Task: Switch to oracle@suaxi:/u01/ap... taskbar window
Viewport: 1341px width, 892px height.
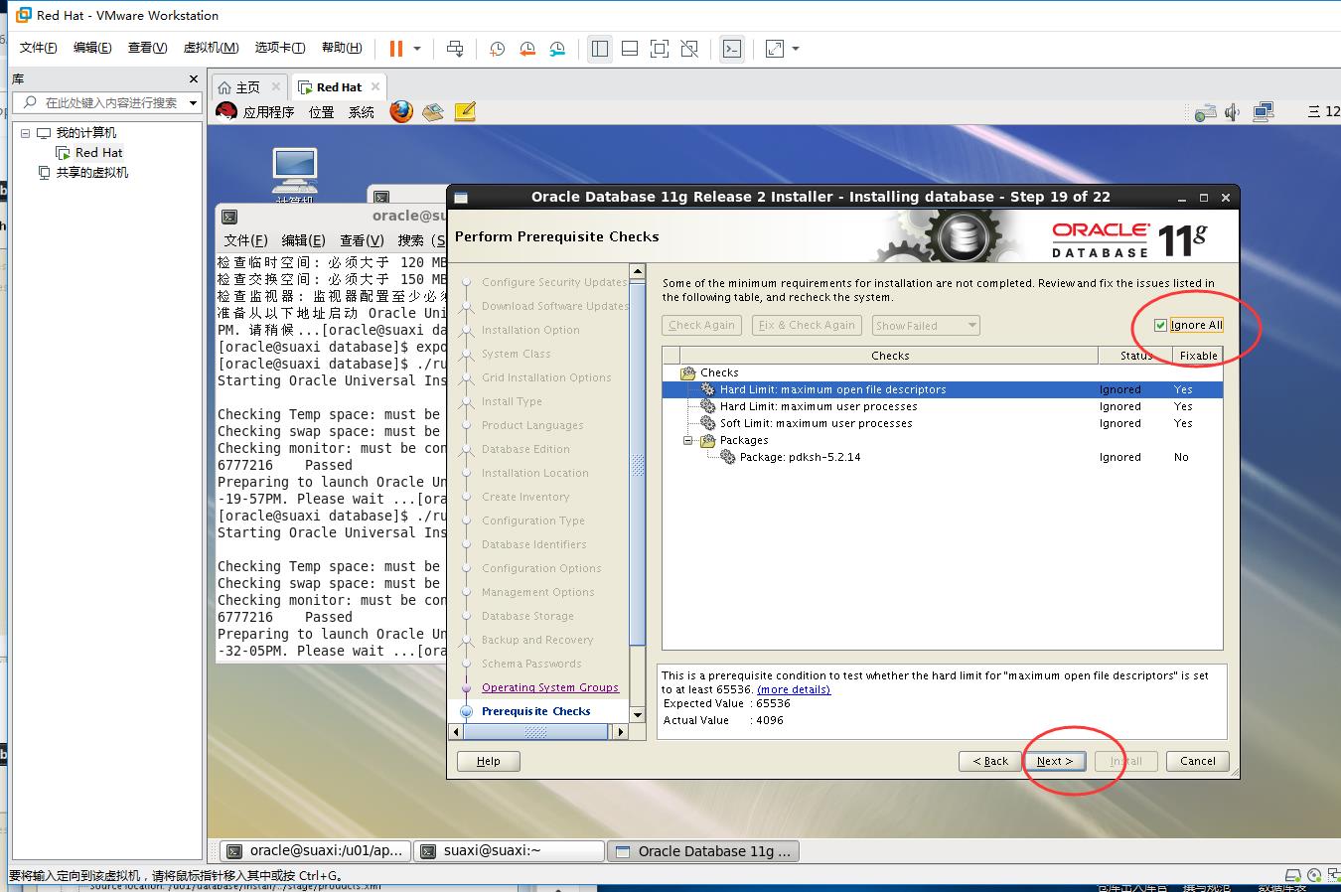Action: pos(314,851)
